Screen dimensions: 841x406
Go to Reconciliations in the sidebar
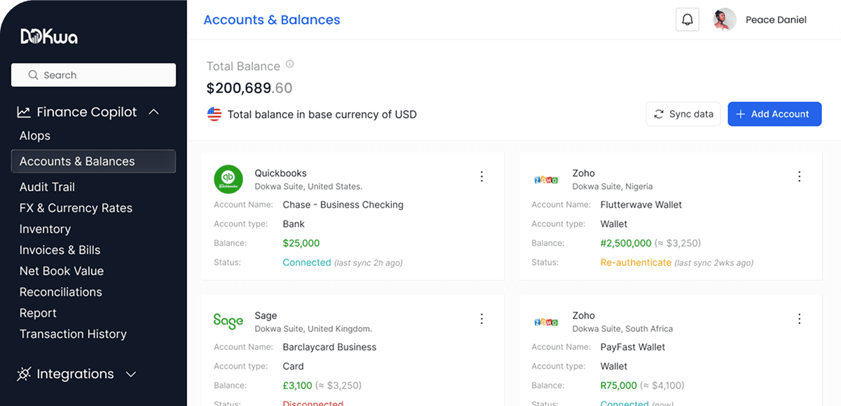click(60, 292)
